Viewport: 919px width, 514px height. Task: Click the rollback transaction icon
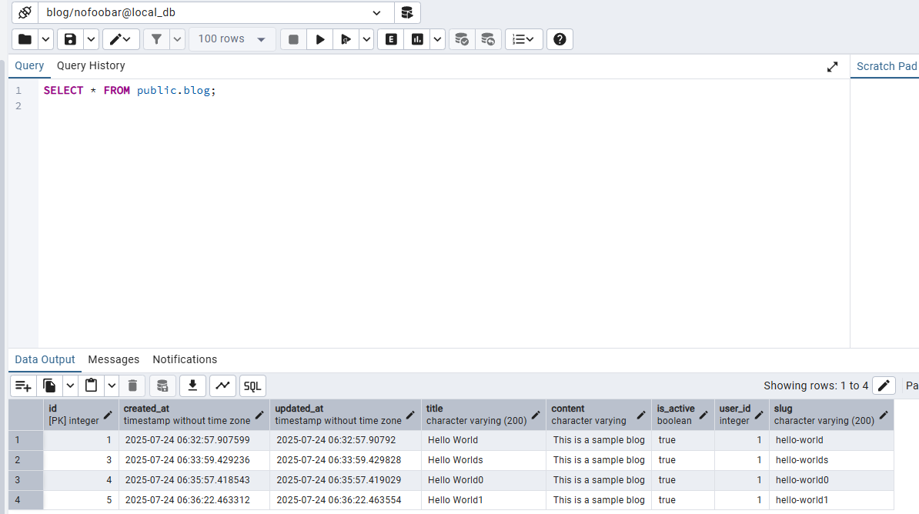(x=488, y=39)
